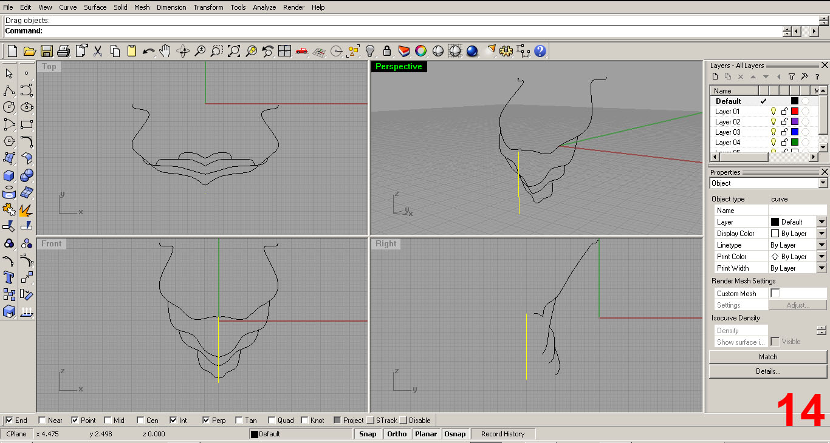This screenshot has width=830, height=443.
Task: Click the Lock padlock toolbar icon
Action: (387, 51)
